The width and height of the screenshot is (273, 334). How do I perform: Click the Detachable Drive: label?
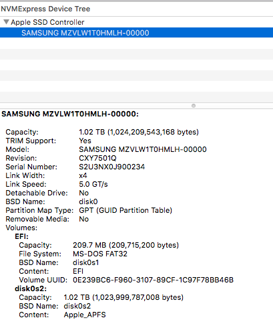37,193
